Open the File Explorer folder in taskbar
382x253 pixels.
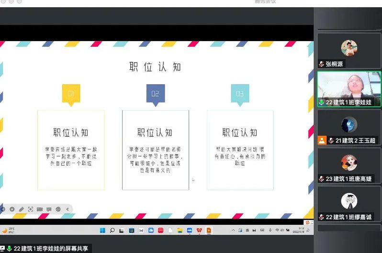click(x=180, y=230)
